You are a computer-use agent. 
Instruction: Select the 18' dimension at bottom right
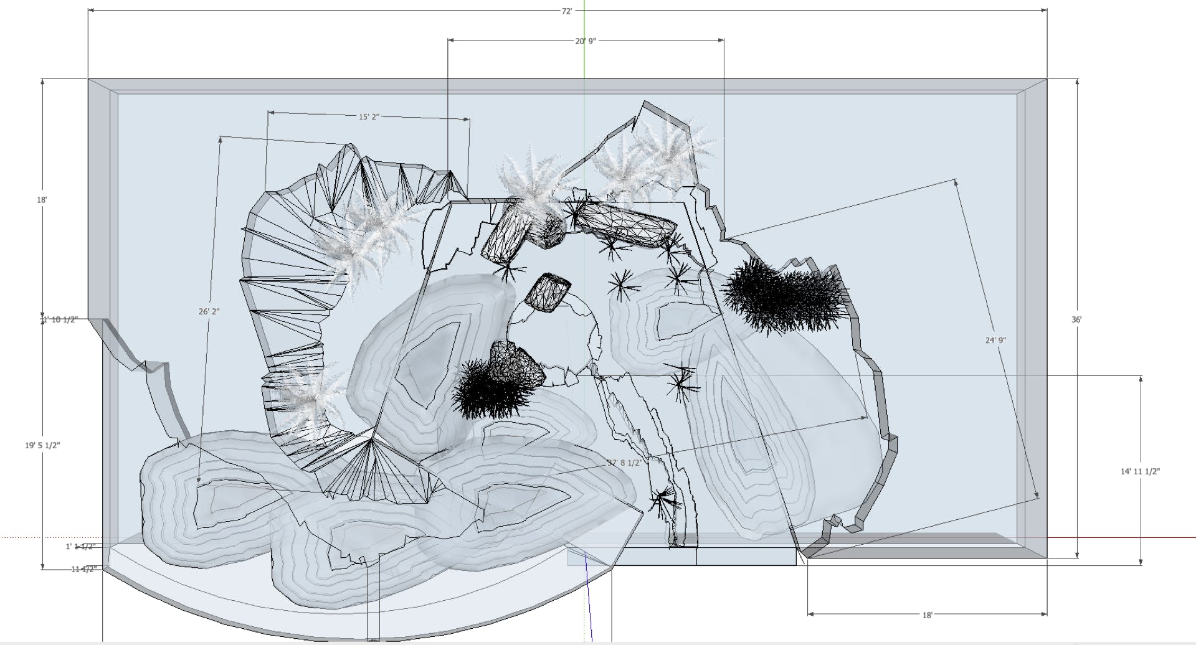(927, 615)
